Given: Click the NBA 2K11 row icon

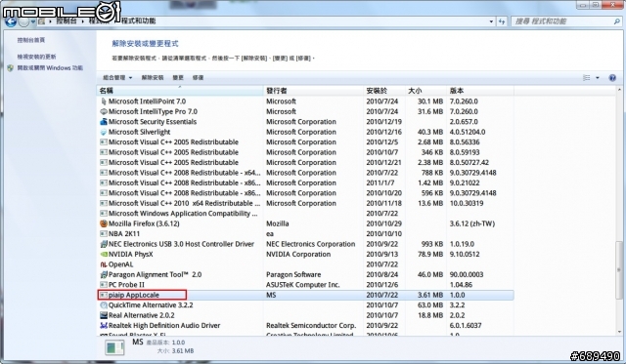Looking at the screenshot, I should pos(104,234).
